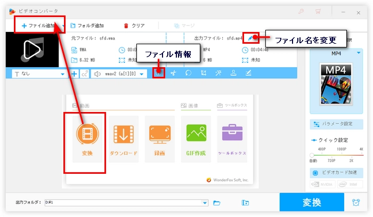Screen dimensions: 373x217
Task: Click the pencil icon to rename output file
Action: click(252, 38)
